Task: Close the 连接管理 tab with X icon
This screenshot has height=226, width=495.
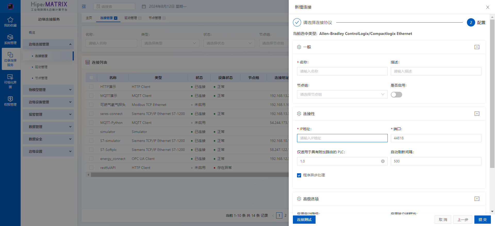Action: pyautogui.click(x=116, y=18)
